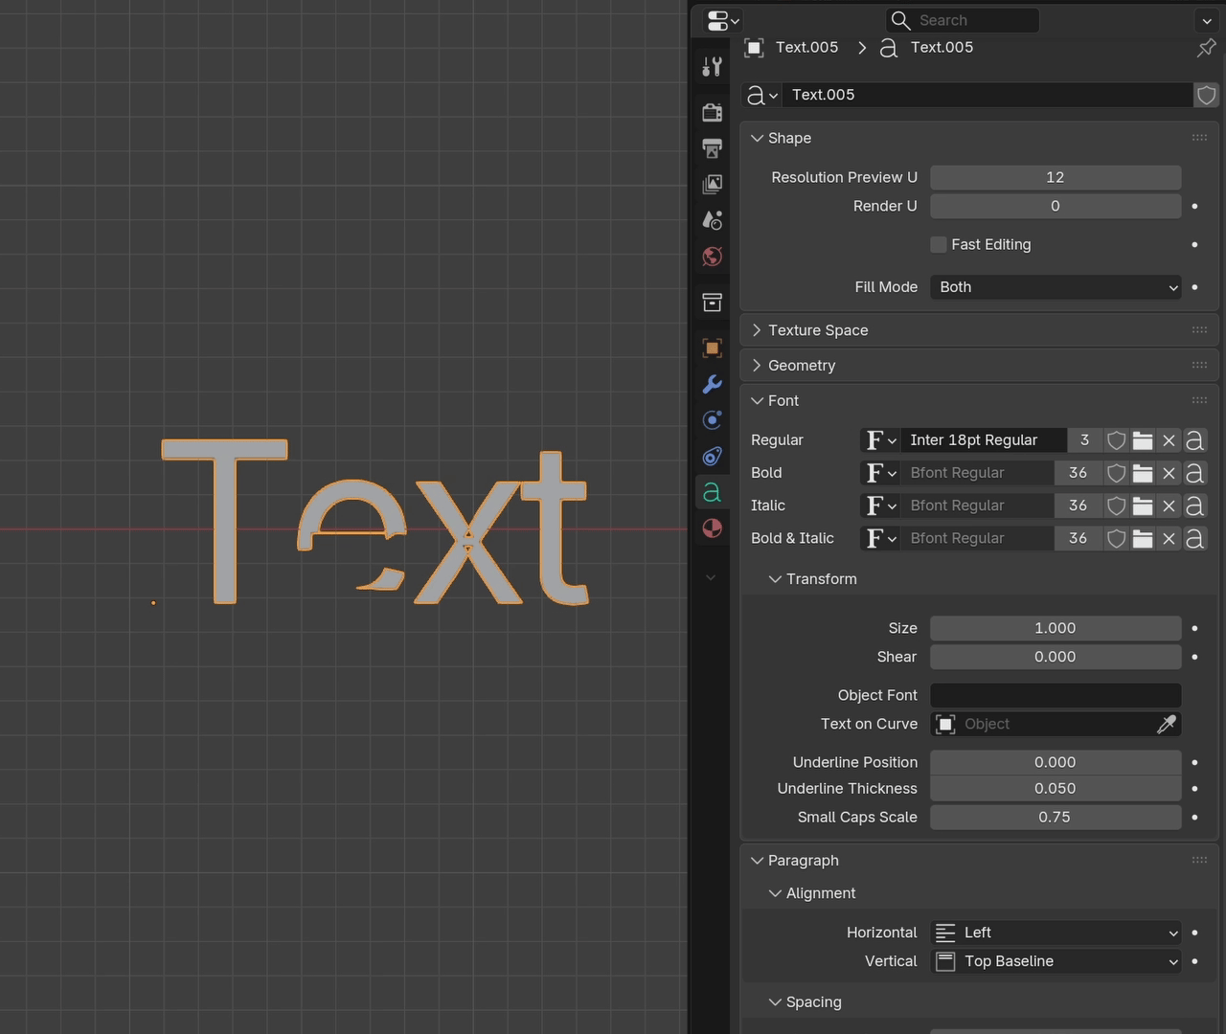Open the Scene properties tab

pos(712,220)
